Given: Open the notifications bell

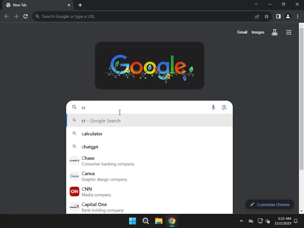Looking at the screenshot, I should pos(296,221).
